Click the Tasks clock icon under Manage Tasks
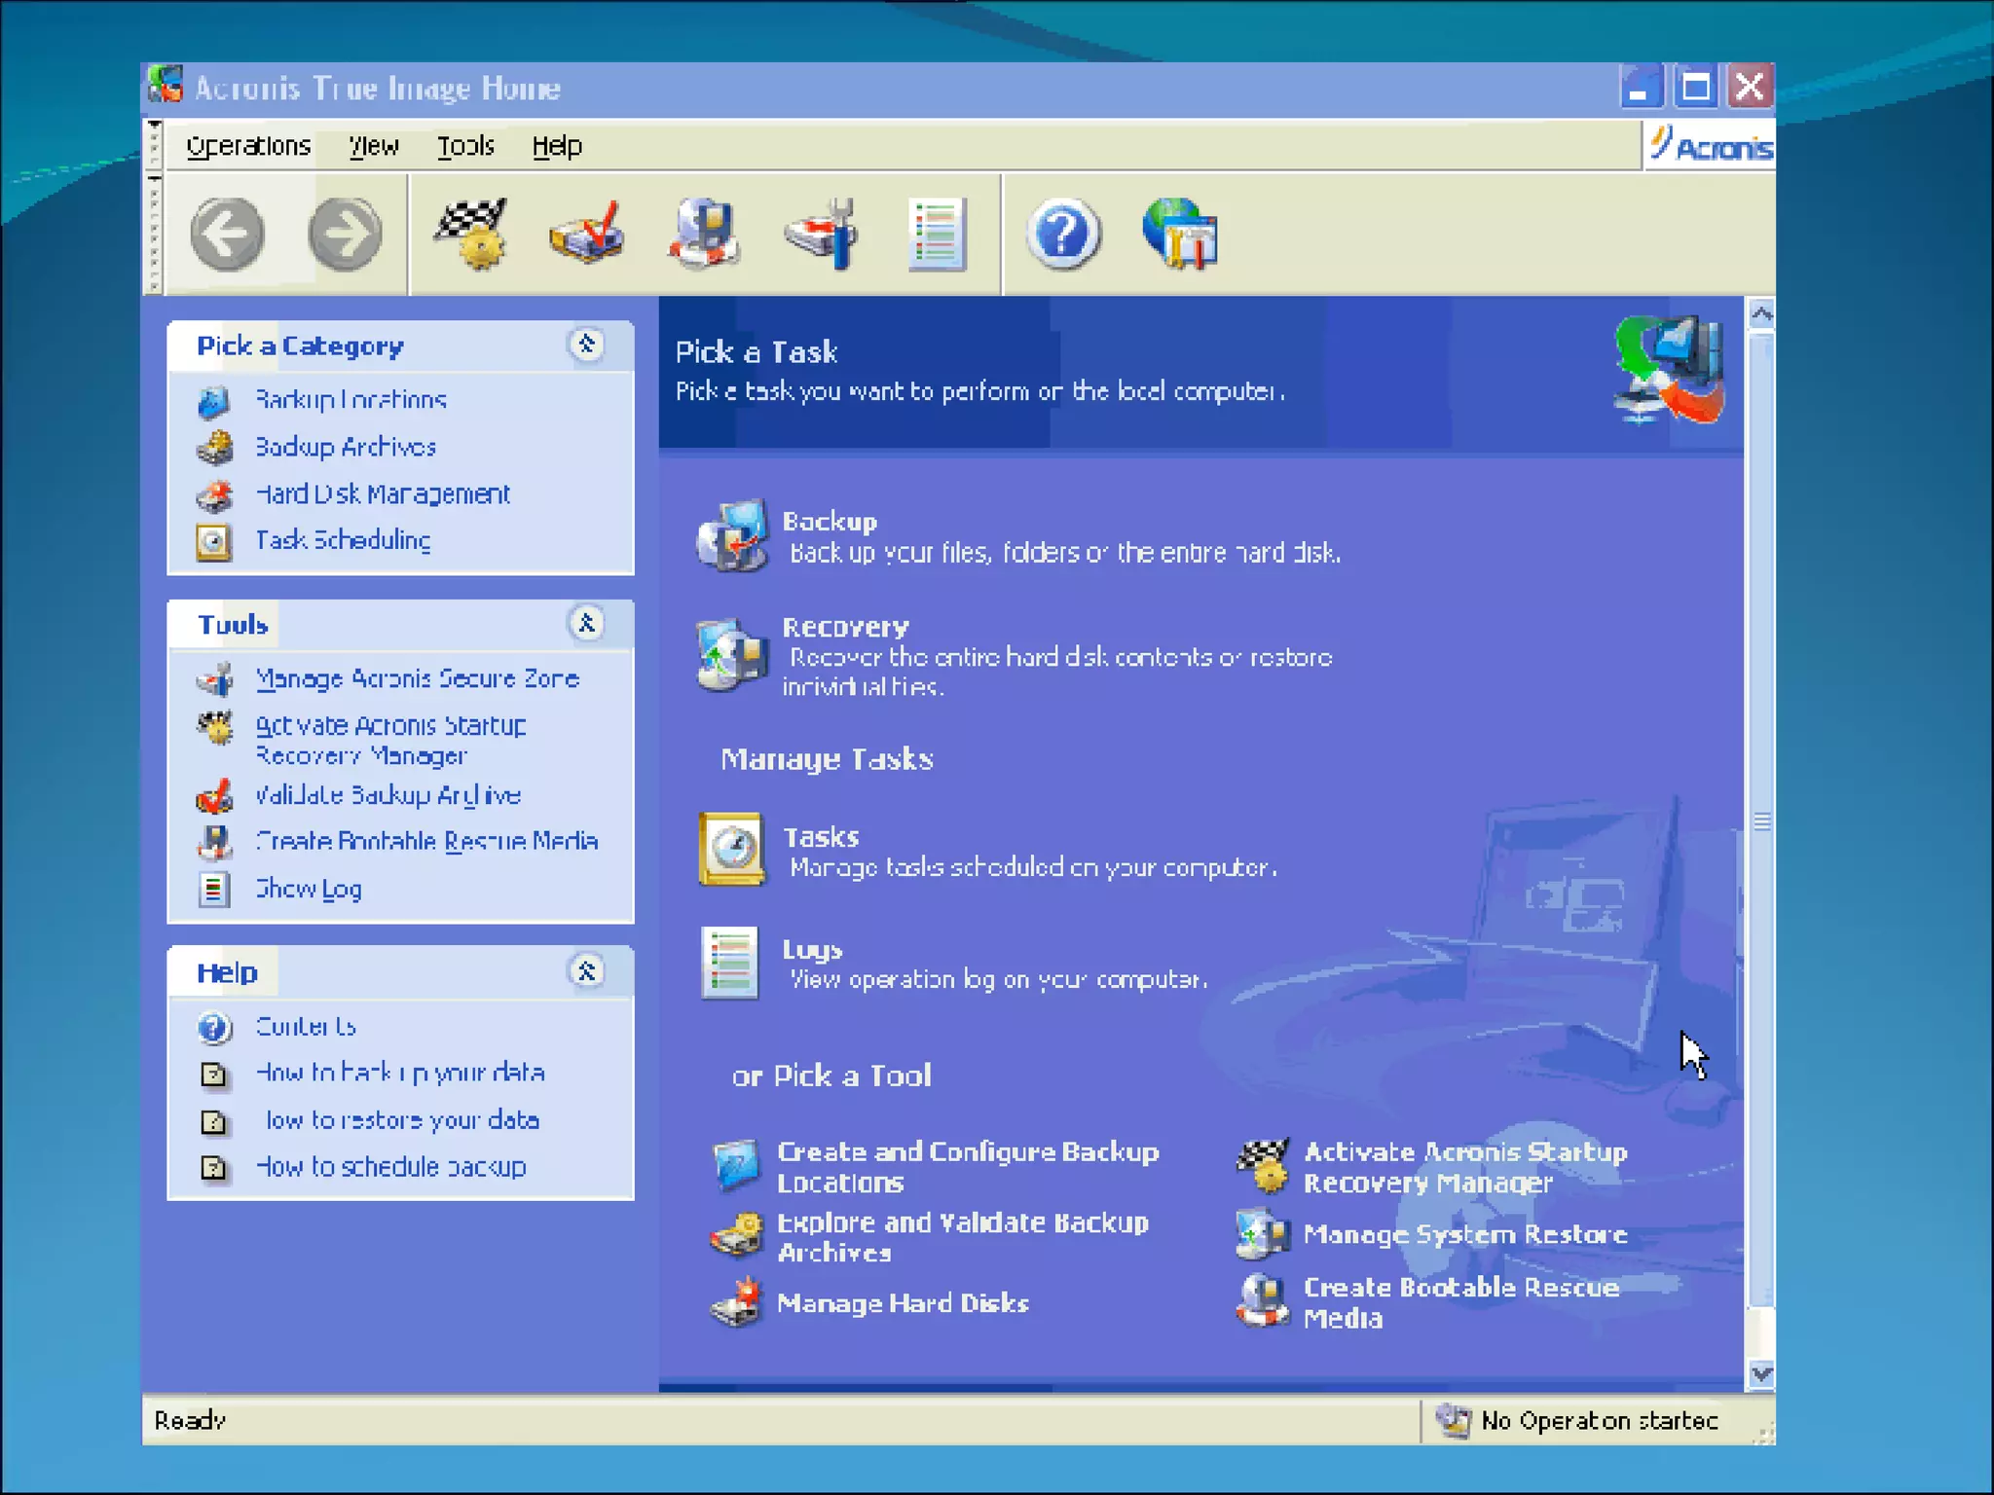This screenshot has width=1994, height=1495. 731,850
